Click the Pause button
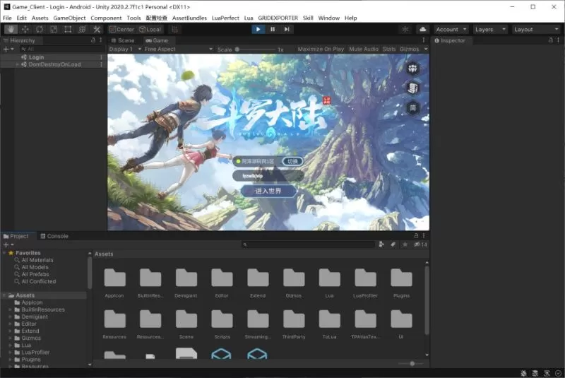 273,29
